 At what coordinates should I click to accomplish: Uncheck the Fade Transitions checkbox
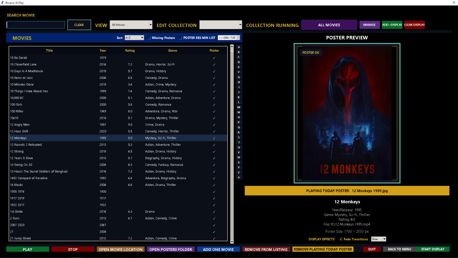[x=340, y=239]
